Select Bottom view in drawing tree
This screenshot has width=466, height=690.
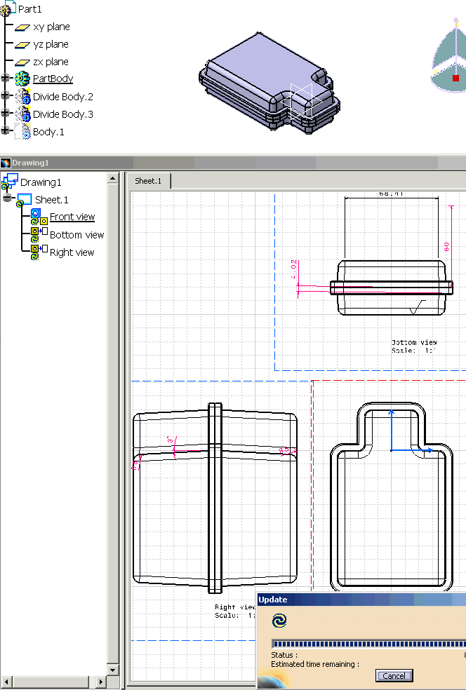coord(76,235)
